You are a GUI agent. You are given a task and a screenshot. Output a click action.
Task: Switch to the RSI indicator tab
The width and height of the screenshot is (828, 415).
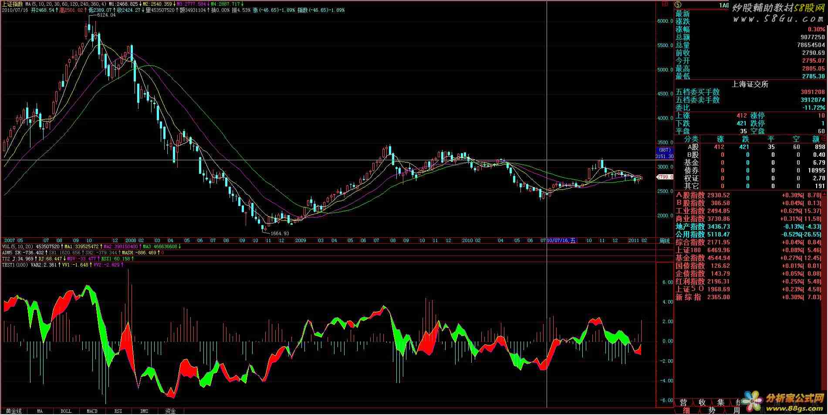(x=118, y=411)
